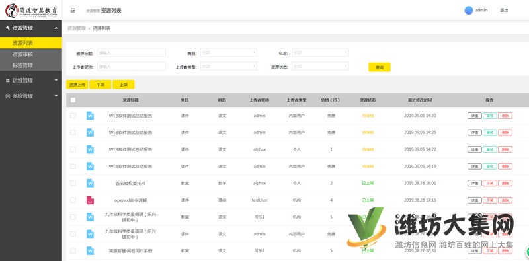Viewport: 529px width, 261px height.
Task: Click the yellow 查询 search button
Action: (x=379, y=67)
